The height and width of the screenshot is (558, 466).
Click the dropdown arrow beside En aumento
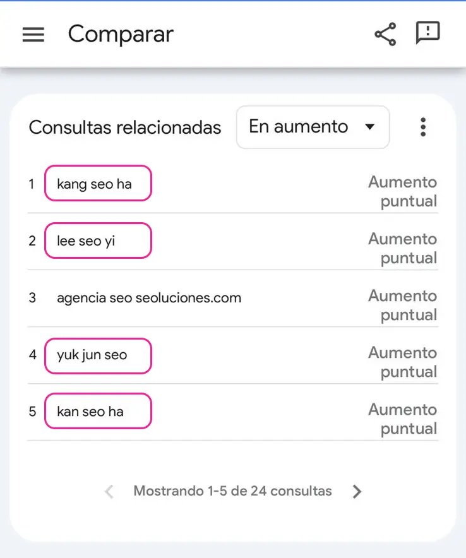[x=370, y=127]
